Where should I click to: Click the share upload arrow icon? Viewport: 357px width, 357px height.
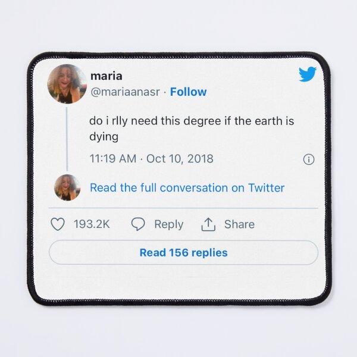(x=208, y=224)
